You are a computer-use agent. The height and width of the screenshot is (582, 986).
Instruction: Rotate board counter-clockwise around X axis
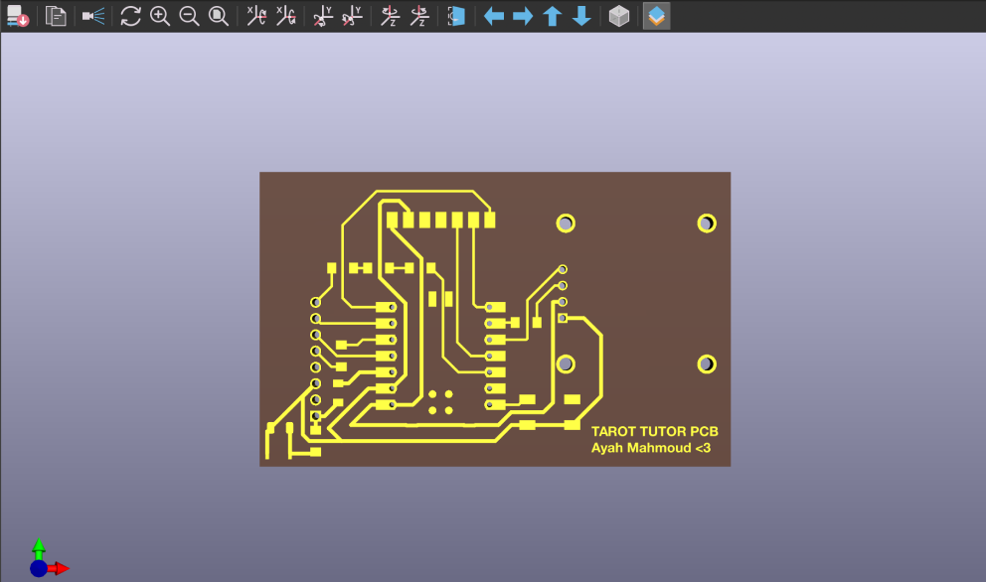tap(286, 16)
